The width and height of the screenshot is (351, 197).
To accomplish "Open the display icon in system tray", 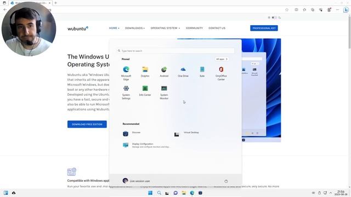I will 325,193.
